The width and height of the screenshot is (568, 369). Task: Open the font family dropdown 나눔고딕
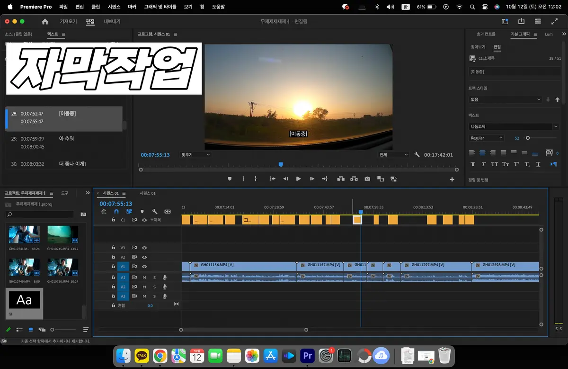[514, 126]
